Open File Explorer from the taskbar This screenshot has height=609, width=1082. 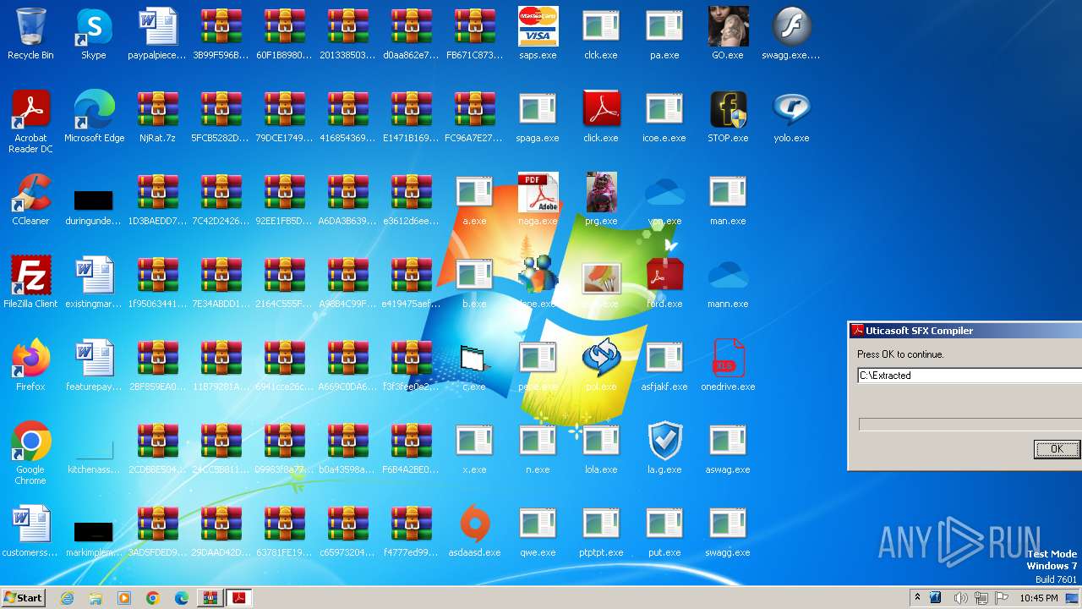click(96, 598)
